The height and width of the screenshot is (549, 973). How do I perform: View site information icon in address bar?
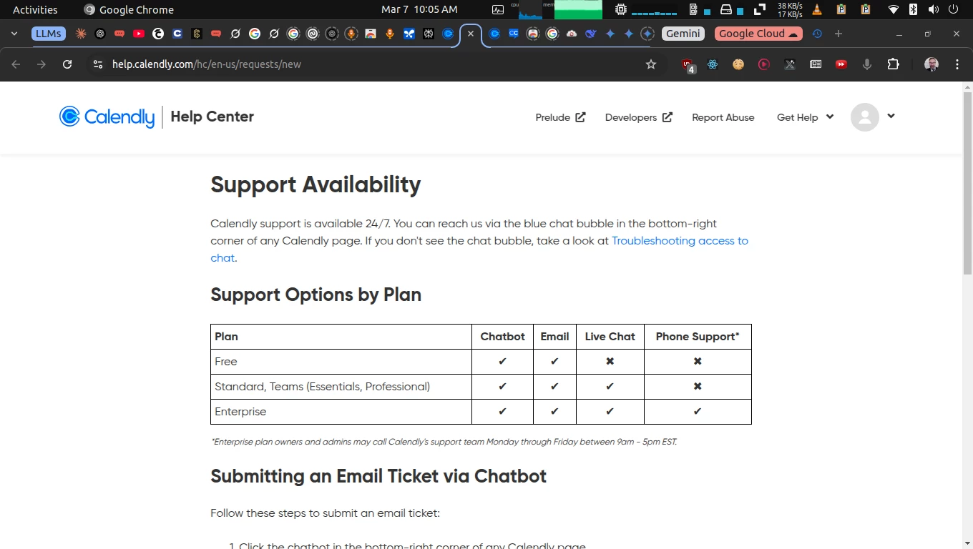click(98, 64)
